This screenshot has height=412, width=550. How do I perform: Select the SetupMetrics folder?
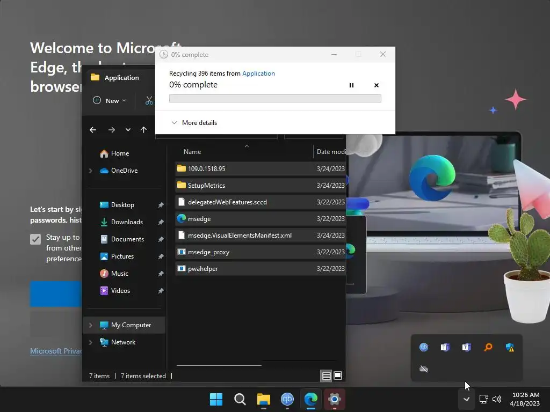tap(260, 185)
